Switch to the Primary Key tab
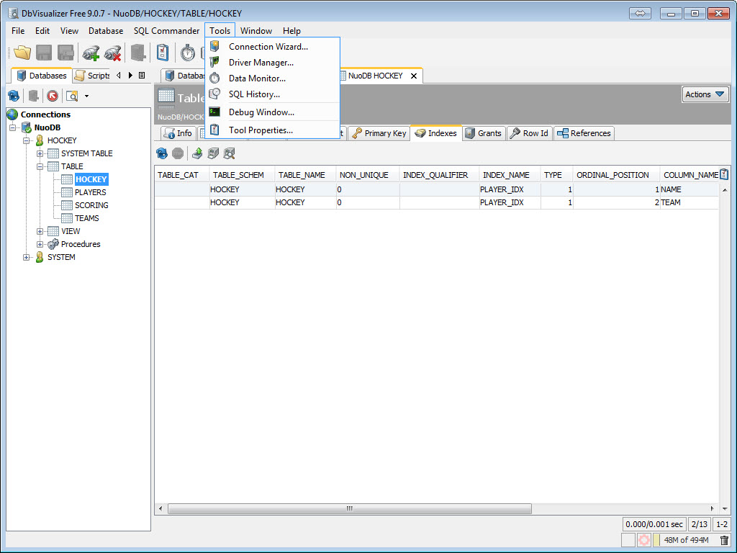This screenshot has width=737, height=553. pyautogui.click(x=379, y=133)
